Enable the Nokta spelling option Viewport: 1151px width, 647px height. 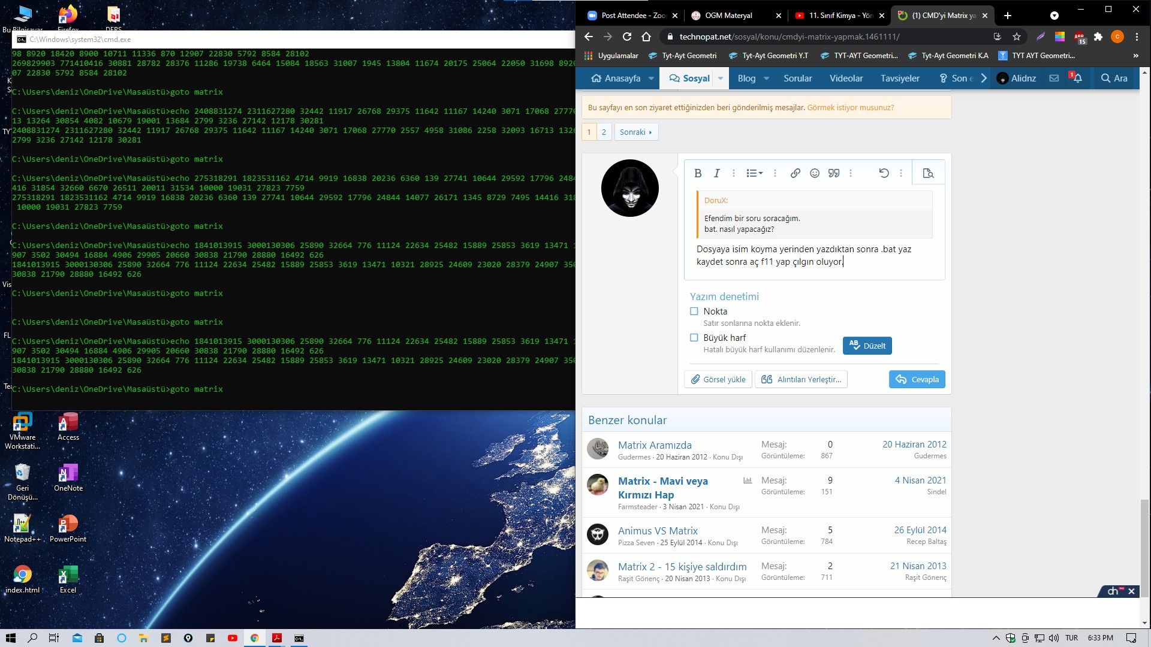pyautogui.click(x=694, y=312)
